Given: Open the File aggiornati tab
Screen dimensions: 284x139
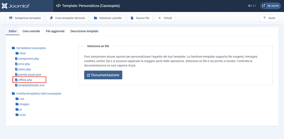Looking at the screenshot, I should (55, 31).
